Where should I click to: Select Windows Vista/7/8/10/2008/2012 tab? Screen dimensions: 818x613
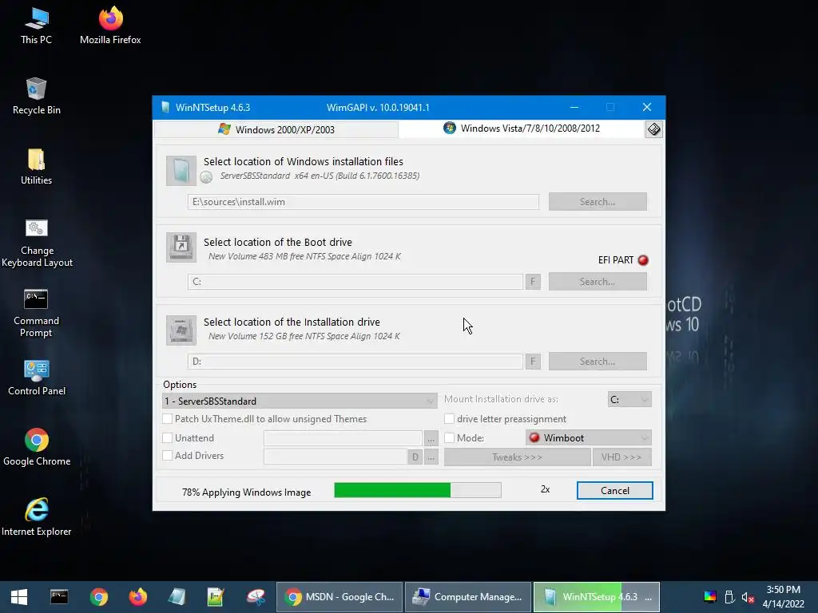pyautogui.click(x=522, y=129)
